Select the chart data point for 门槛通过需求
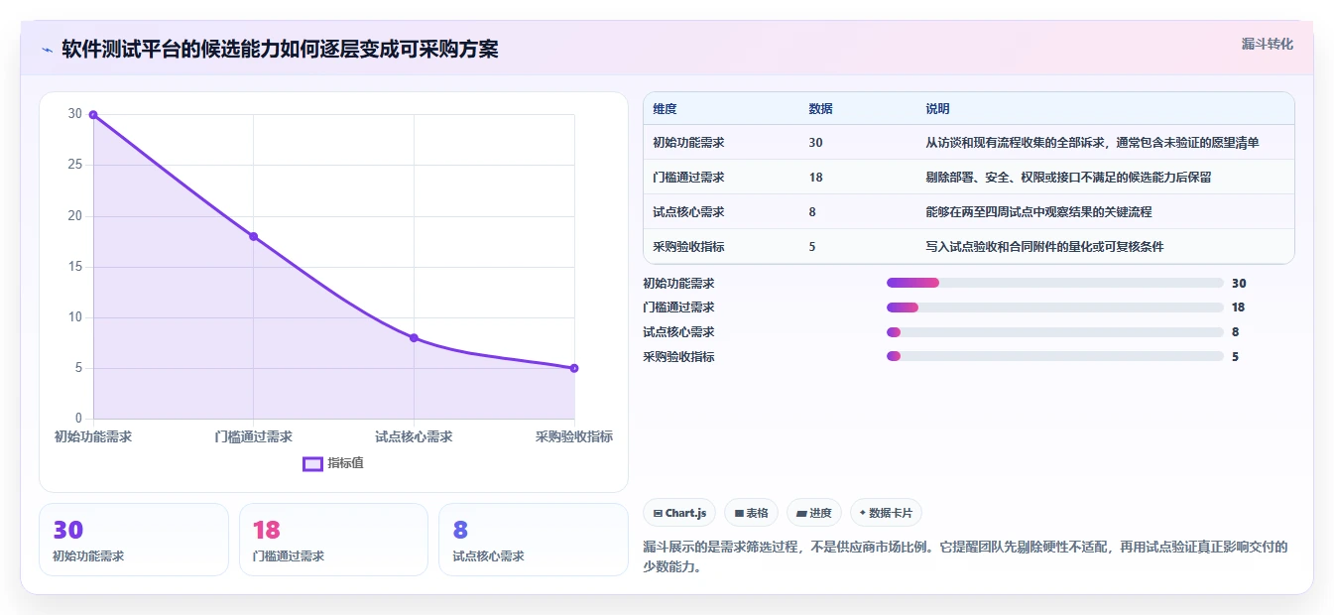The width and height of the screenshot is (1334, 615). [253, 236]
